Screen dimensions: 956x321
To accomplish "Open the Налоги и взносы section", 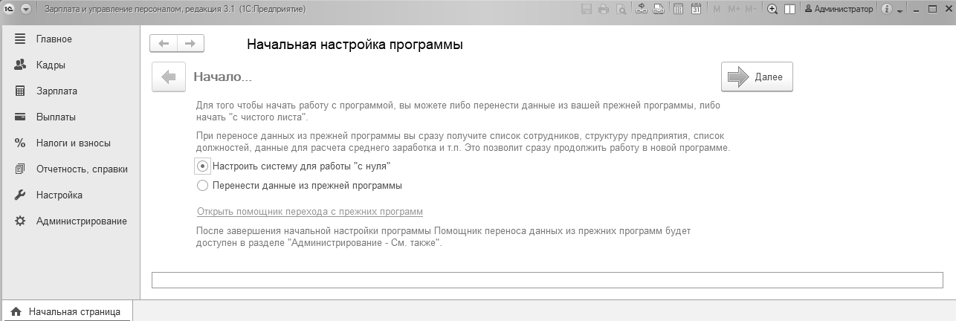I will [x=74, y=143].
